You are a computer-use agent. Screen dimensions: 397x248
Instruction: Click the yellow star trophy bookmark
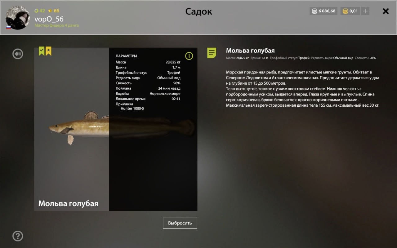[49, 51]
